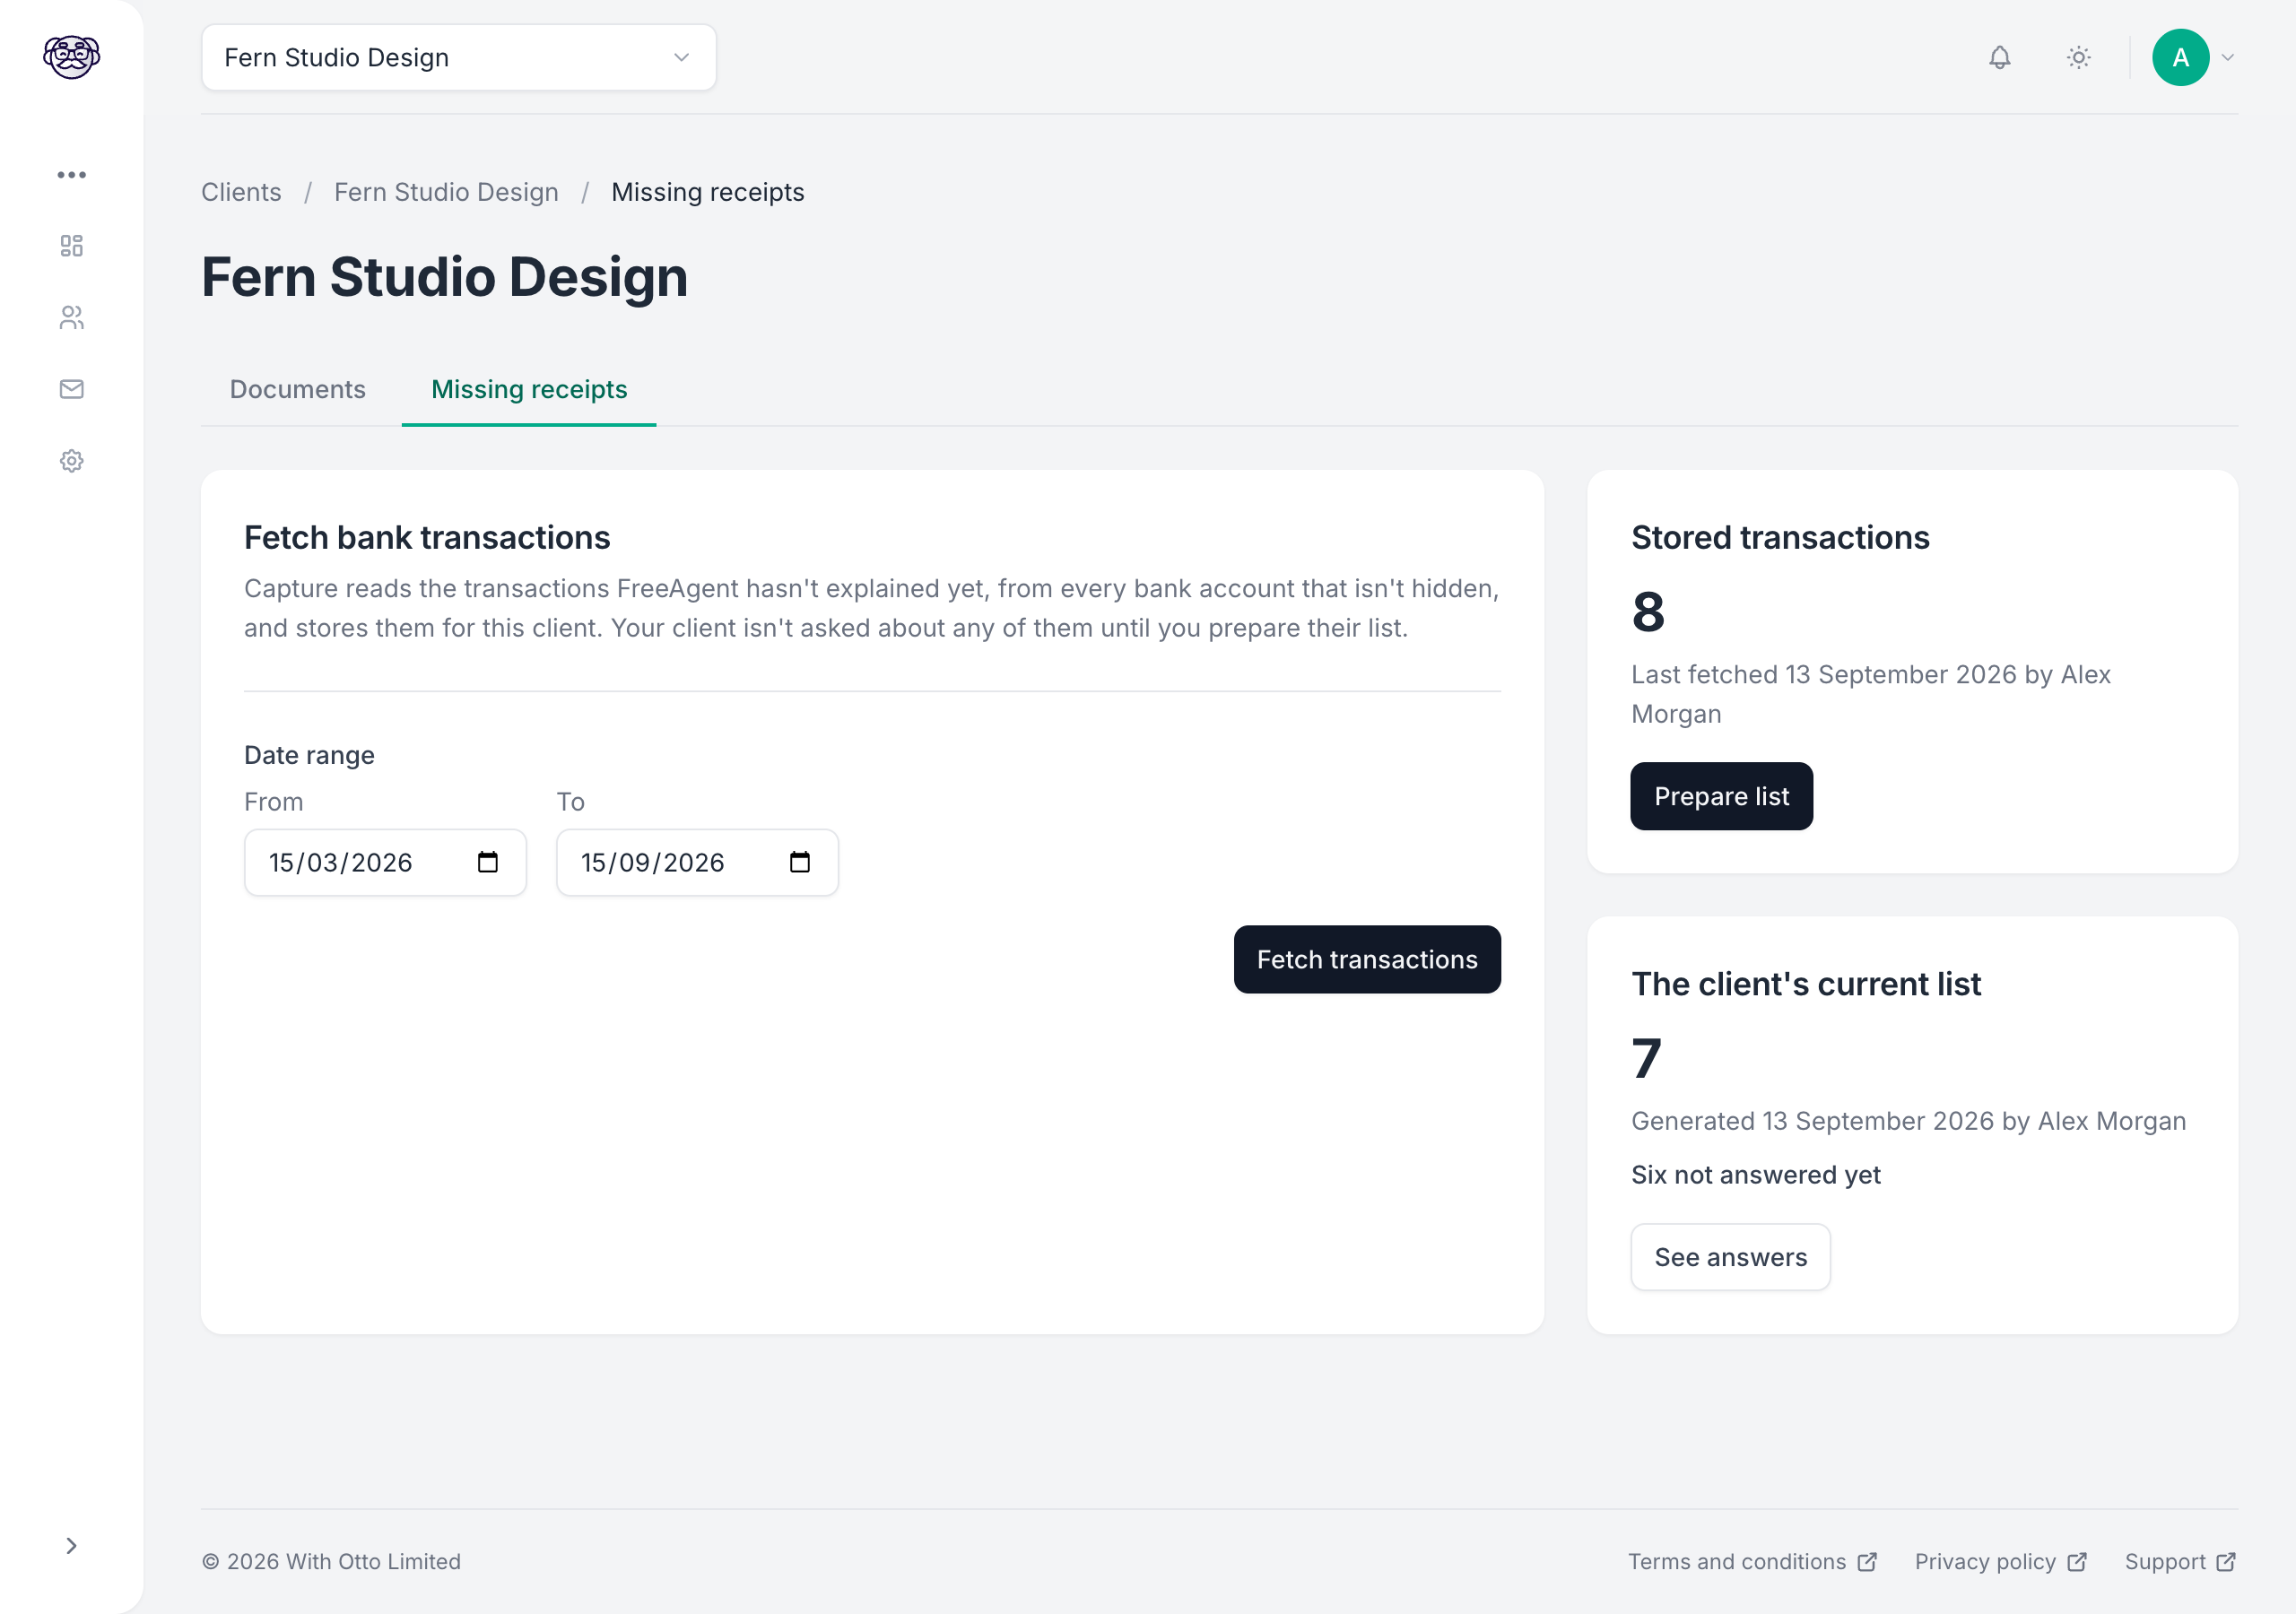Screen dimensions: 2296x1614
Task: Open the mail envelope icon
Action: click(x=72, y=389)
